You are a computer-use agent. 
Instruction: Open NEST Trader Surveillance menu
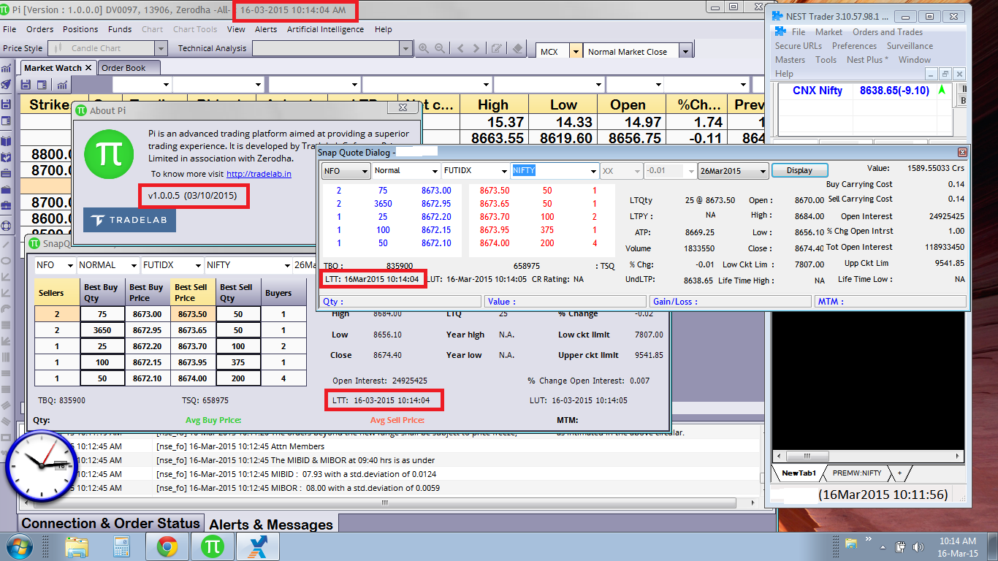pos(910,46)
